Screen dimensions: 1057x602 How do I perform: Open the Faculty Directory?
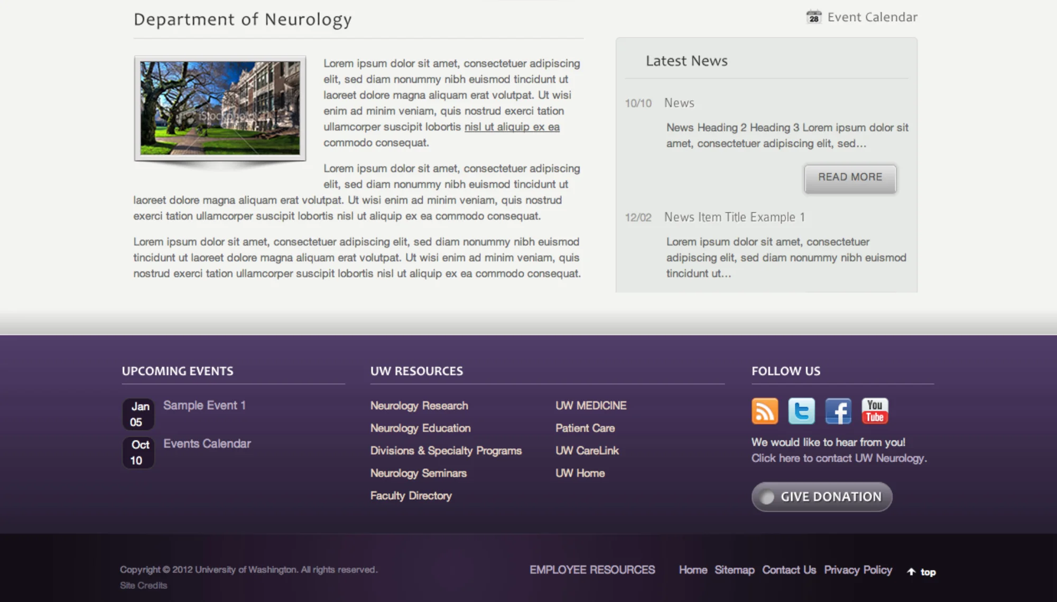tap(411, 496)
